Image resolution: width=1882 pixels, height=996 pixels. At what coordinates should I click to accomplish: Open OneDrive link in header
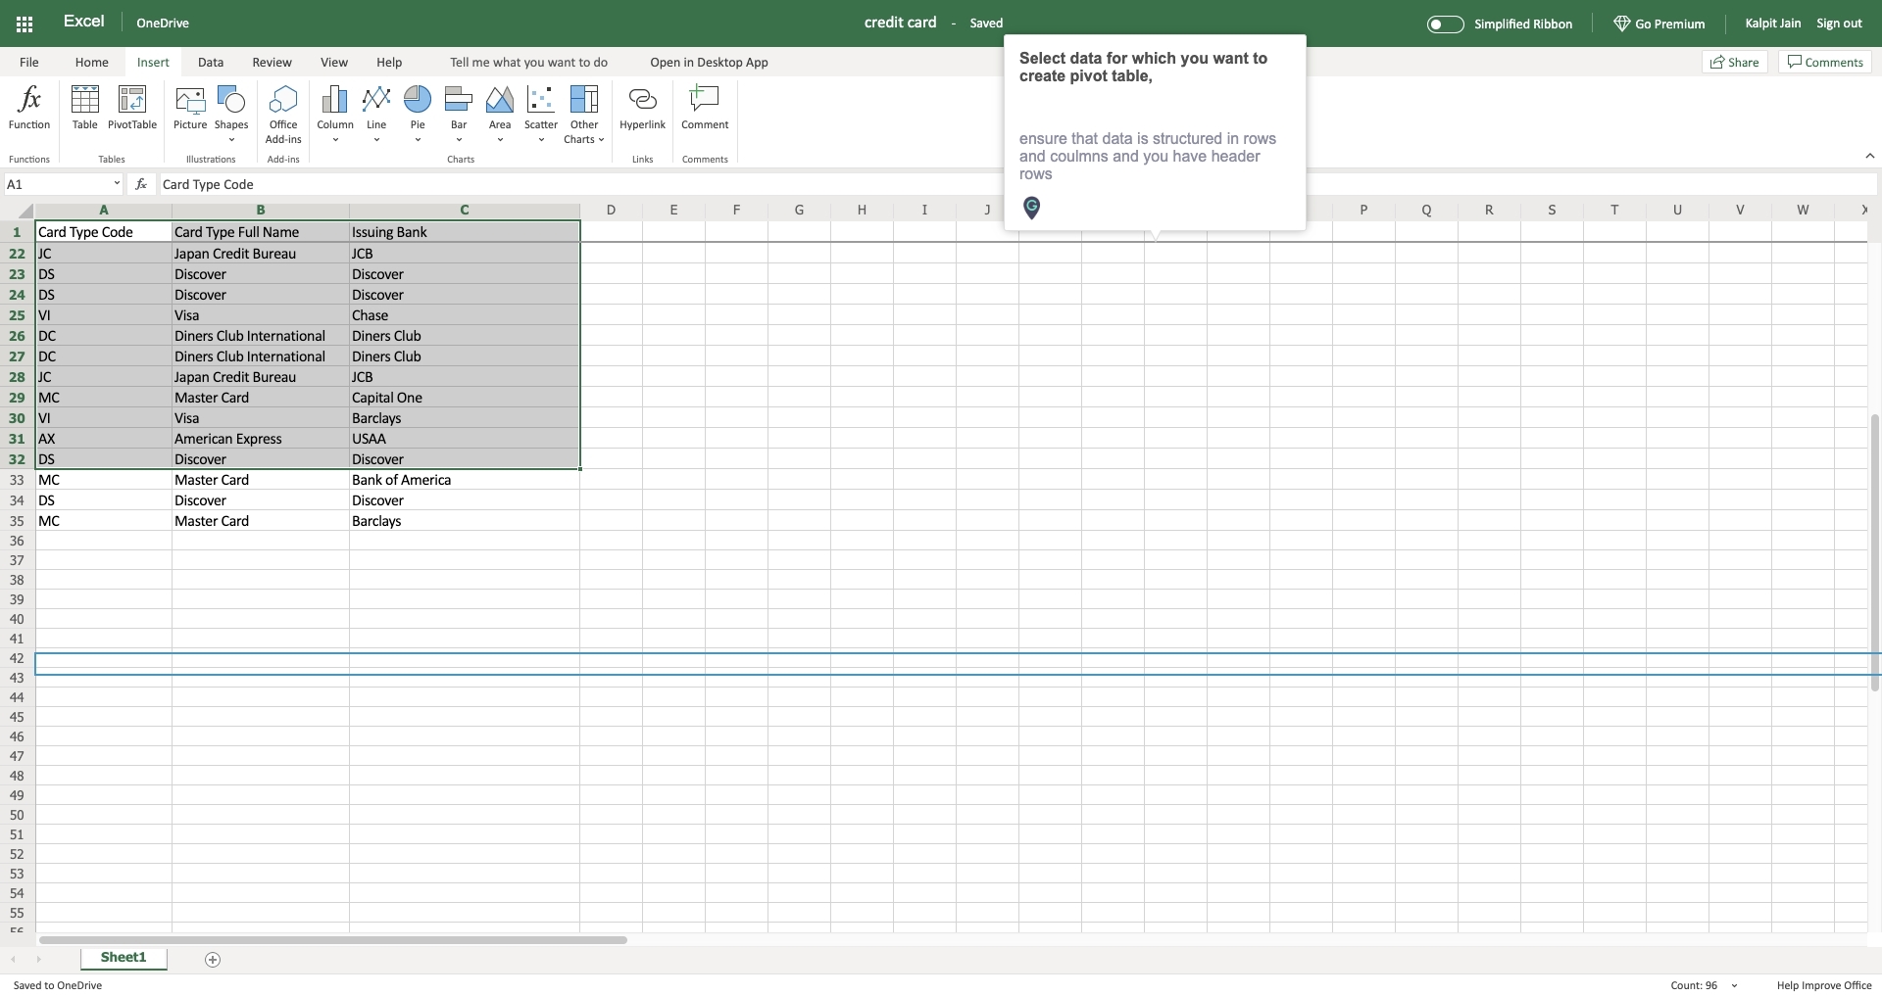[x=163, y=24]
